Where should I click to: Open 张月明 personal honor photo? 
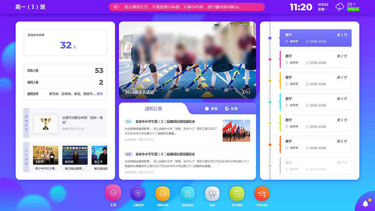click(75, 155)
